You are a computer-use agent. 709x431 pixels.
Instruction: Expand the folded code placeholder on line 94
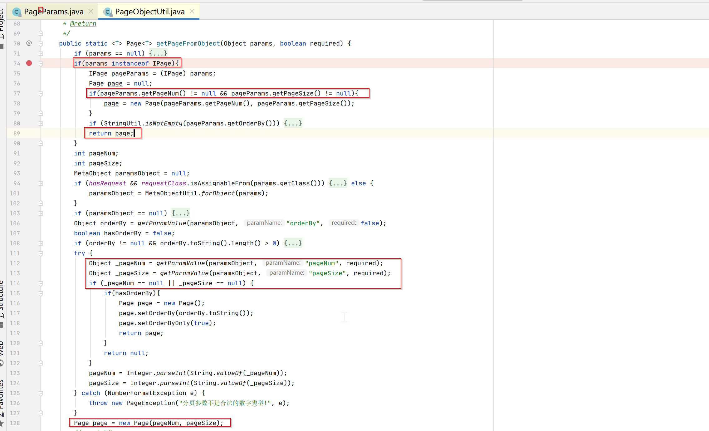tap(338, 183)
